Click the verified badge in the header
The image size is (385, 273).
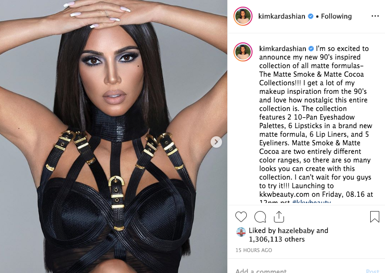(x=310, y=16)
